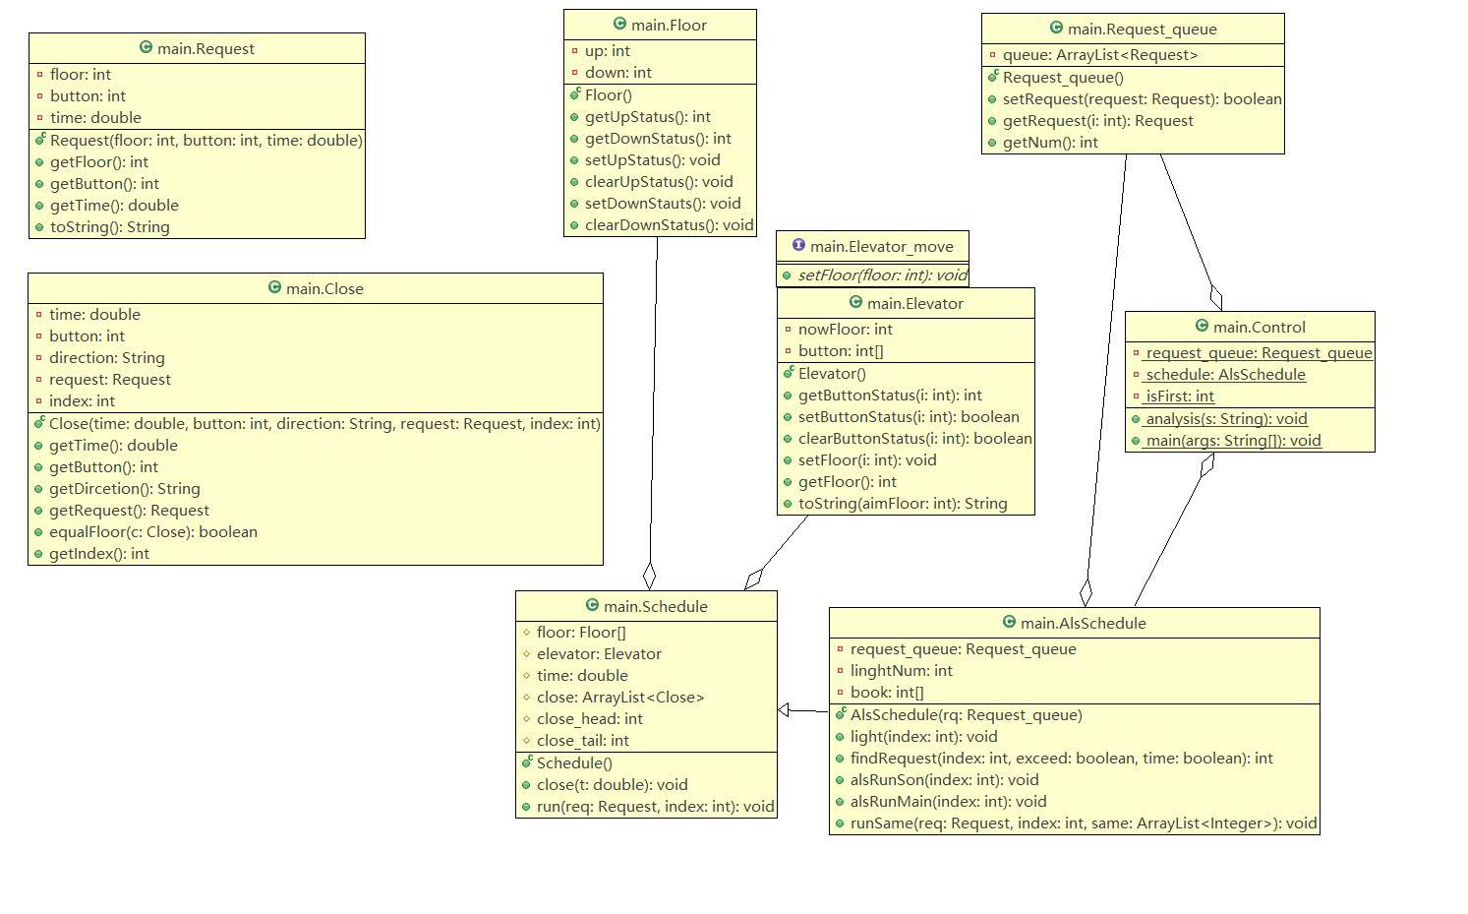1468x914 pixels.
Task: Click the class icon beside main.Request_queue
Action: pos(1056,28)
